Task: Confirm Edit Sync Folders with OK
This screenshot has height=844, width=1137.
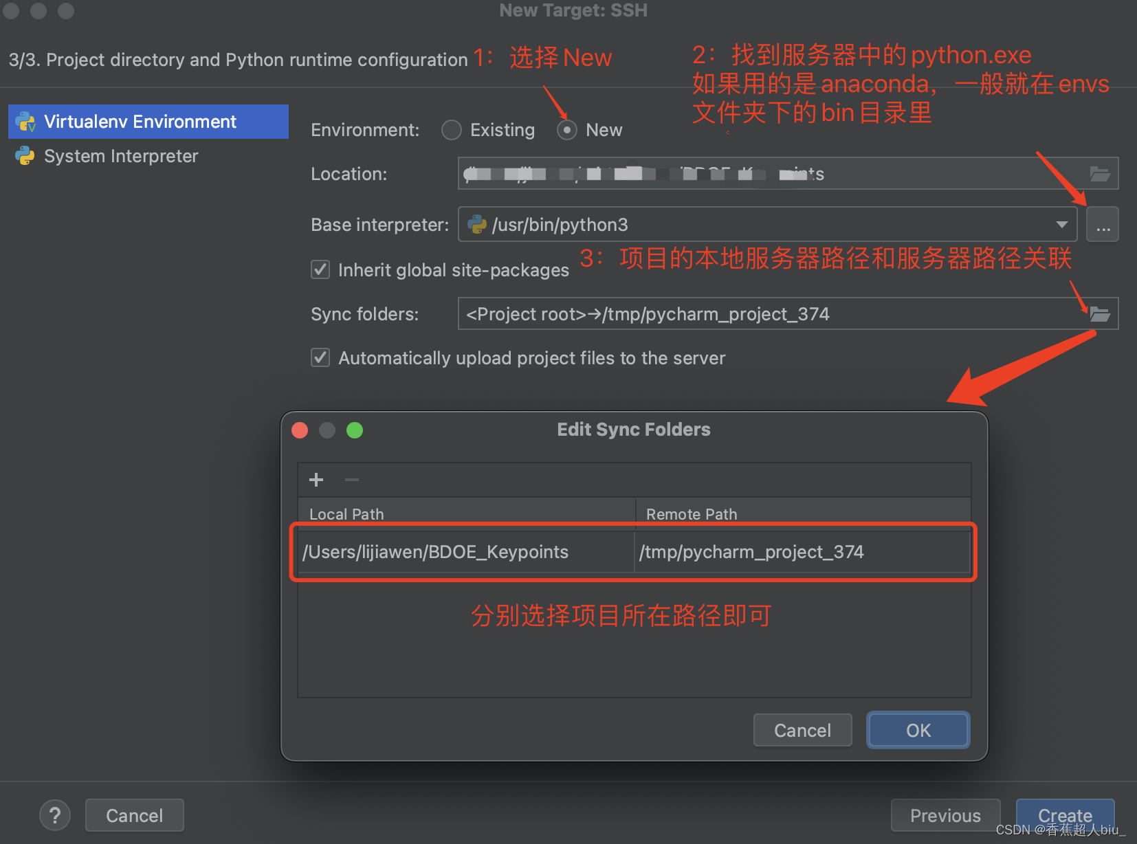Action: coord(918,730)
